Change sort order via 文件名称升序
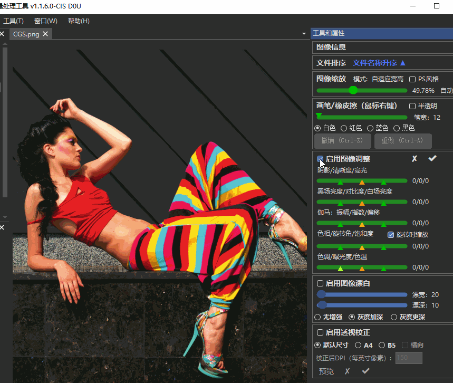Image resolution: width=453 pixels, height=383 pixels. pyautogui.click(x=374, y=63)
